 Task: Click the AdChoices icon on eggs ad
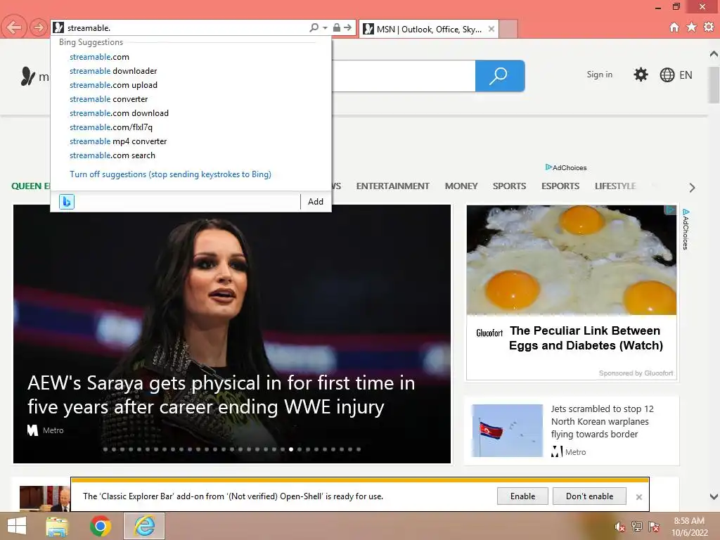670,210
